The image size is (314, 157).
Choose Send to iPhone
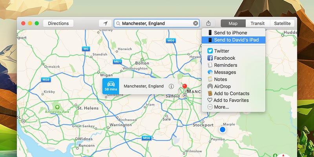pos(234,33)
